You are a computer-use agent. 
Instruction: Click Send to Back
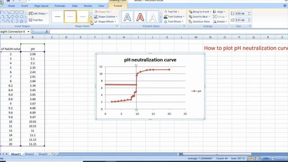pyautogui.click(x=199, y=17)
